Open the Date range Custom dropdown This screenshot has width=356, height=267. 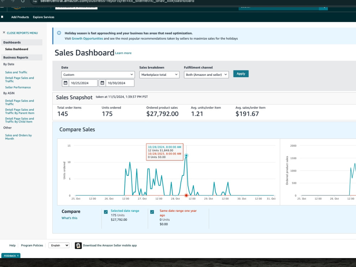tap(98, 75)
